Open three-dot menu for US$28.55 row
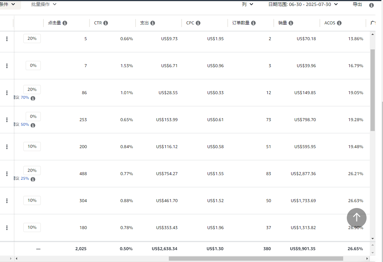The width and height of the screenshot is (383, 262). click(x=7, y=93)
